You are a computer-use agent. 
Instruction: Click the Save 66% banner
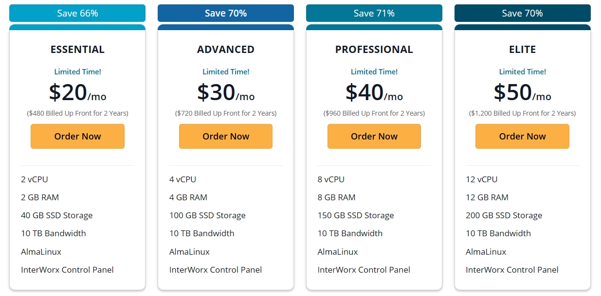(77, 13)
